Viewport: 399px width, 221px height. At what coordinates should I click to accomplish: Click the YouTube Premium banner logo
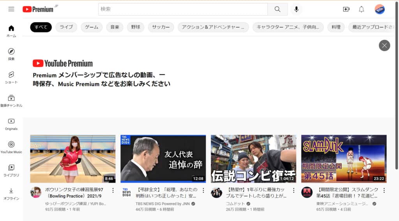click(x=63, y=63)
